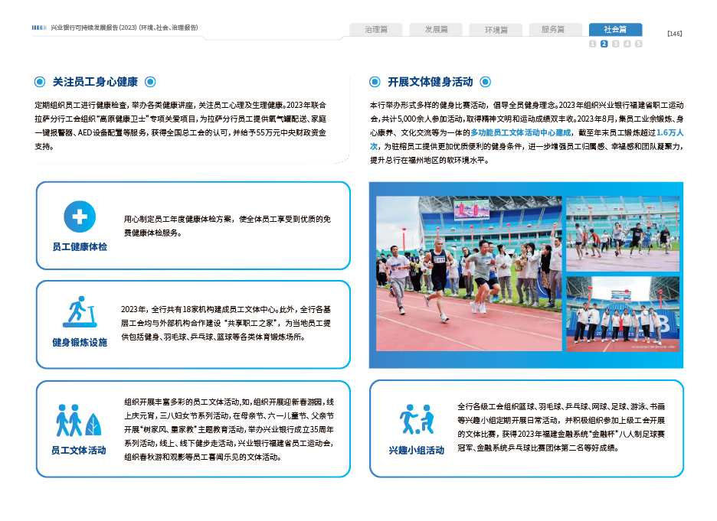Click the soccer players interest group icon
Screen dimensions: 717x521
pyautogui.click(x=417, y=419)
